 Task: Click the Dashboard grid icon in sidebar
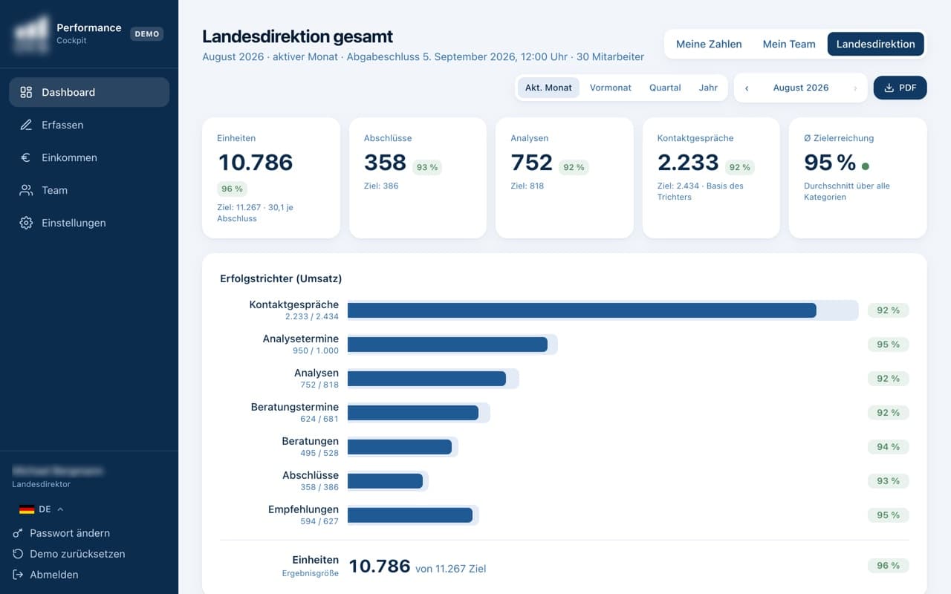[26, 92]
